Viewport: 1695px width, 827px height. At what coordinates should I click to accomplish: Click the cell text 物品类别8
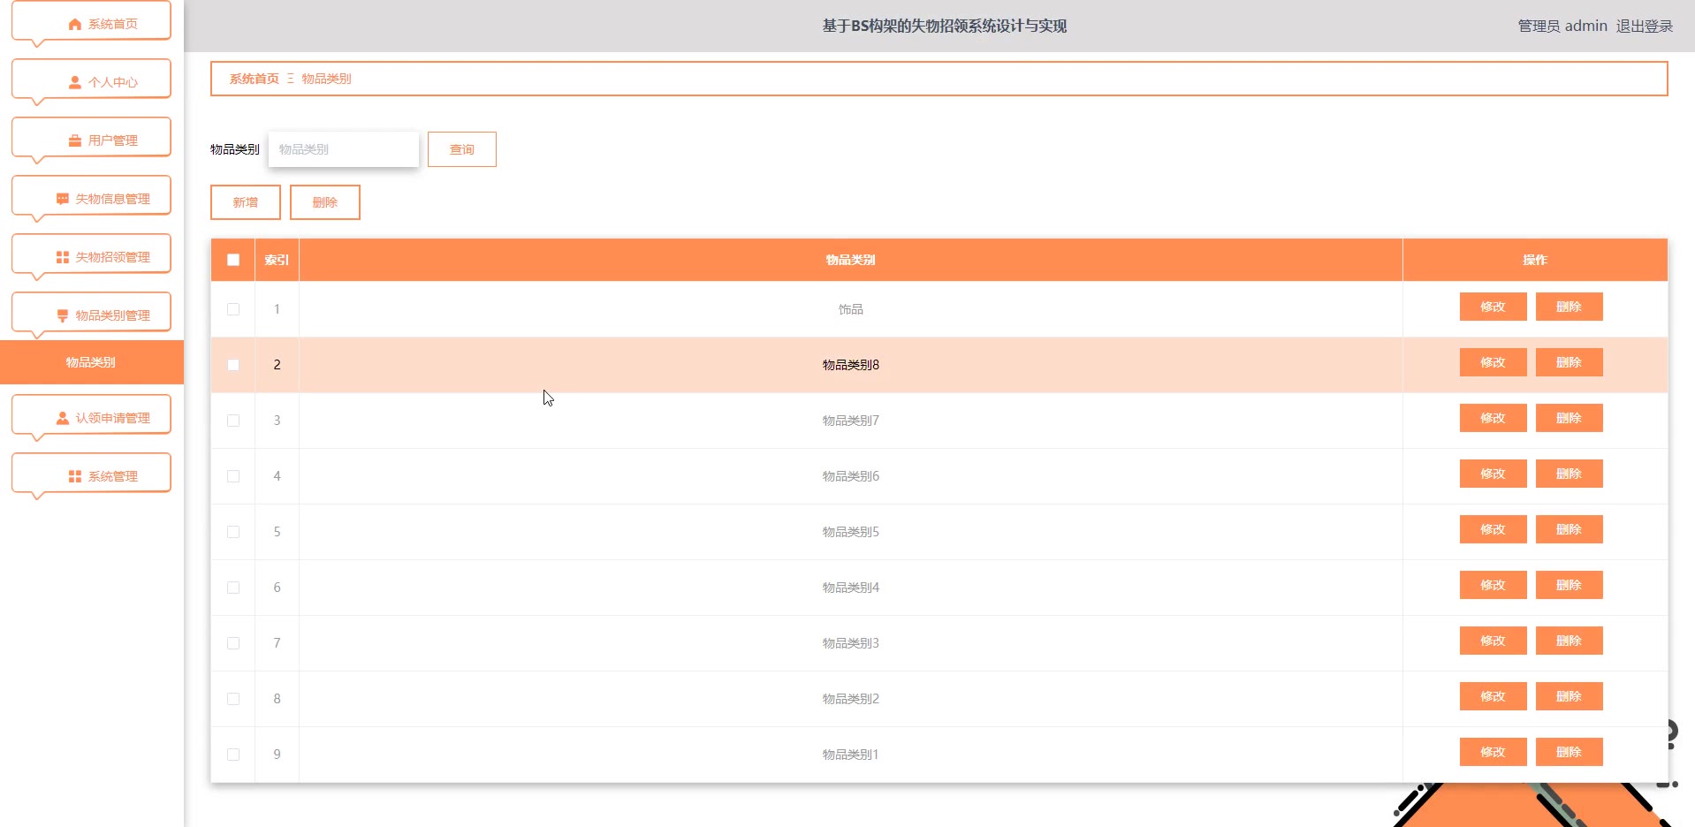[851, 365]
